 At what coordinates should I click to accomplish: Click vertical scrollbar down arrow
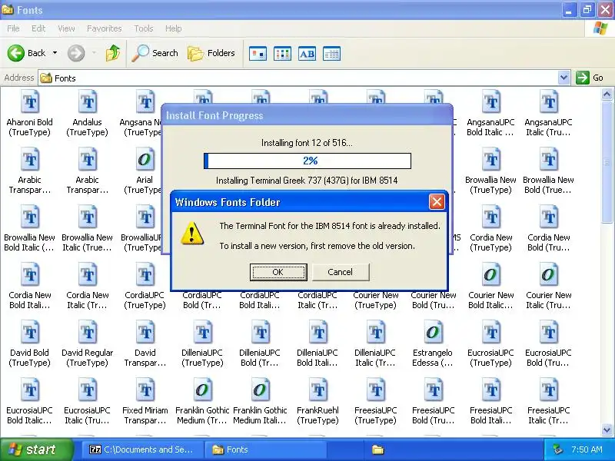(x=607, y=429)
